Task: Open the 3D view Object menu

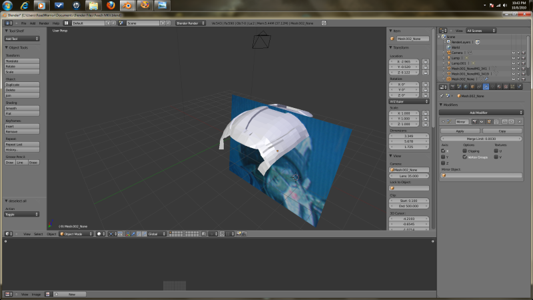Action: point(51,234)
